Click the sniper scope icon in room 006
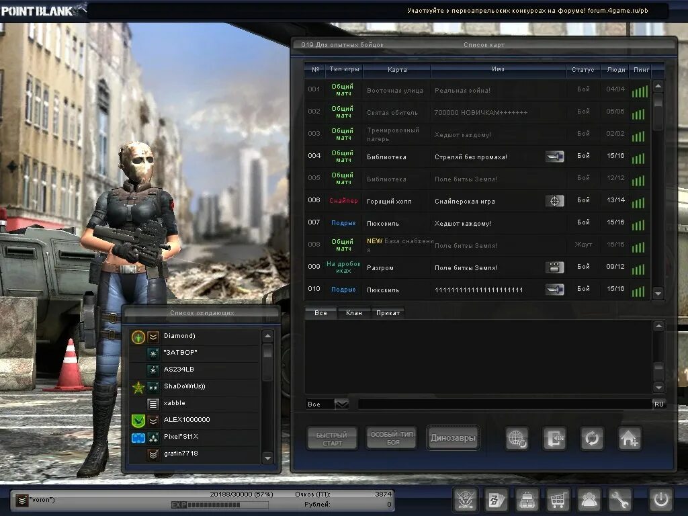The image size is (688, 516). point(554,201)
